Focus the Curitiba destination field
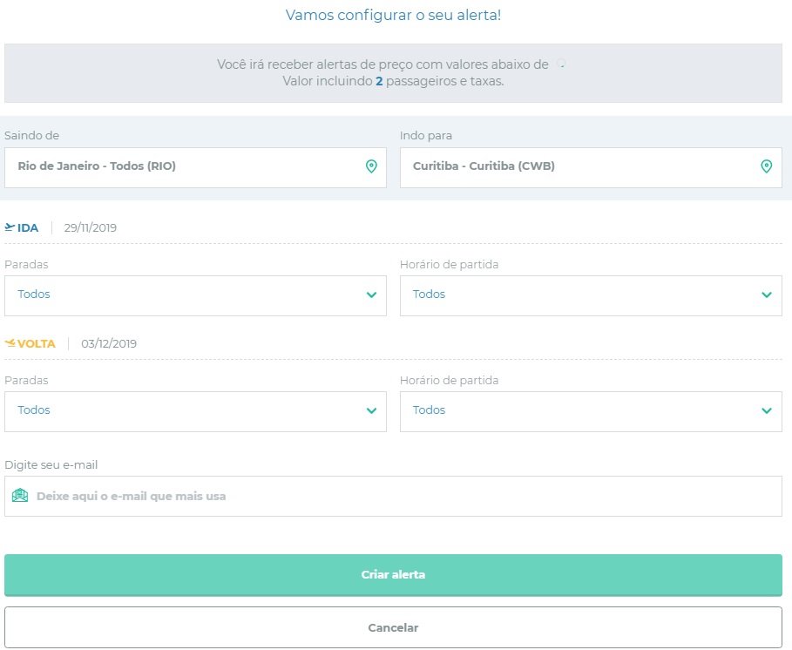The width and height of the screenshot is (792, 650). [591, 167]
